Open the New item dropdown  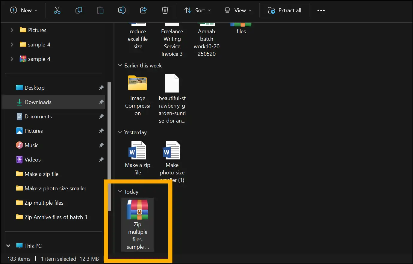coord(24,10)
